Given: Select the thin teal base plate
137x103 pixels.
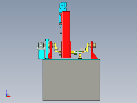Looking at the screenshot, I should 71,60.
